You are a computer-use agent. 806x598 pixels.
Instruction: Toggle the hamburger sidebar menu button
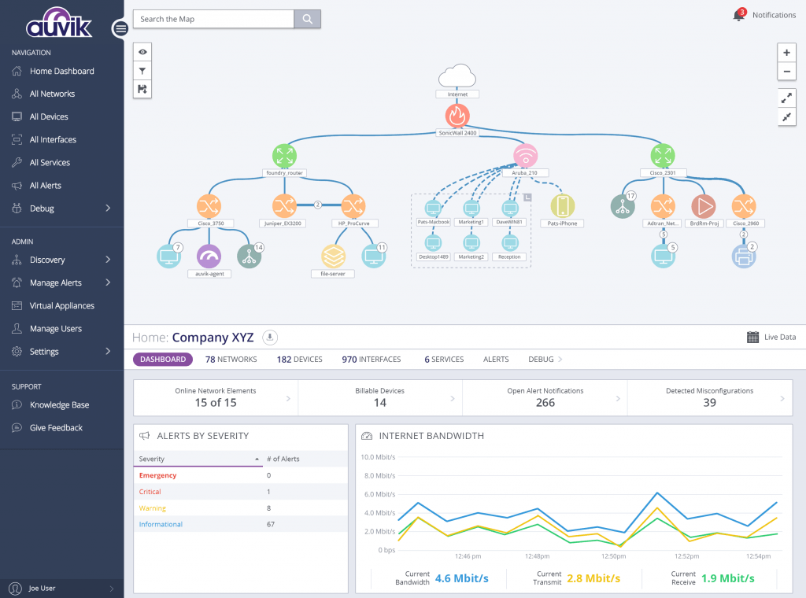coord(120,29)
